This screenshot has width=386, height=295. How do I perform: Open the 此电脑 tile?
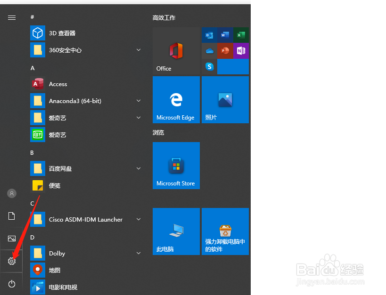tap(176, 231)
